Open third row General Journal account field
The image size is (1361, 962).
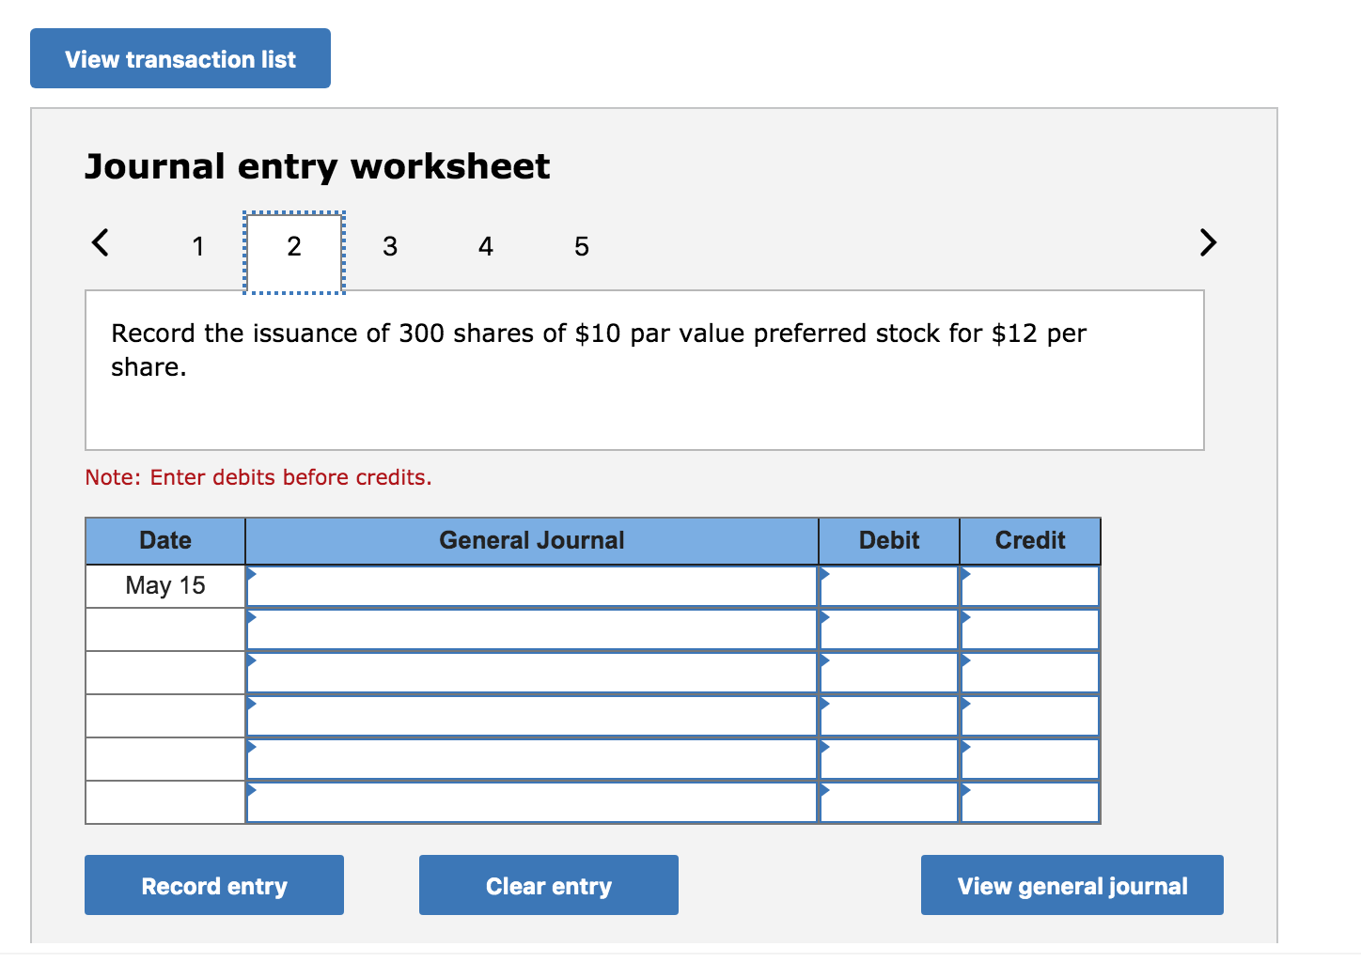click(532, 673)
